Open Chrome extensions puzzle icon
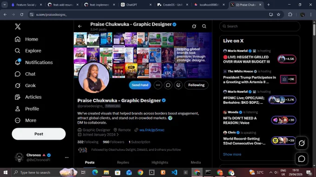316x177 pixels. tap(290, 14)
